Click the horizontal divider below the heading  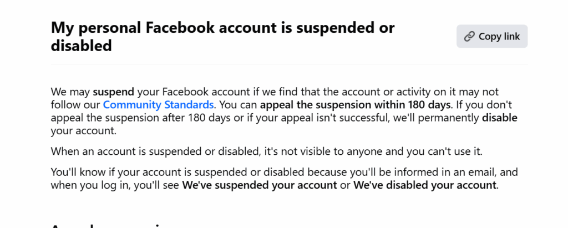[x=289, y=64]
